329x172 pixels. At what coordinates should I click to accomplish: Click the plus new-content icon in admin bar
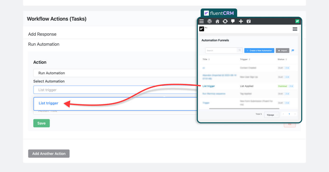point(241,21)
